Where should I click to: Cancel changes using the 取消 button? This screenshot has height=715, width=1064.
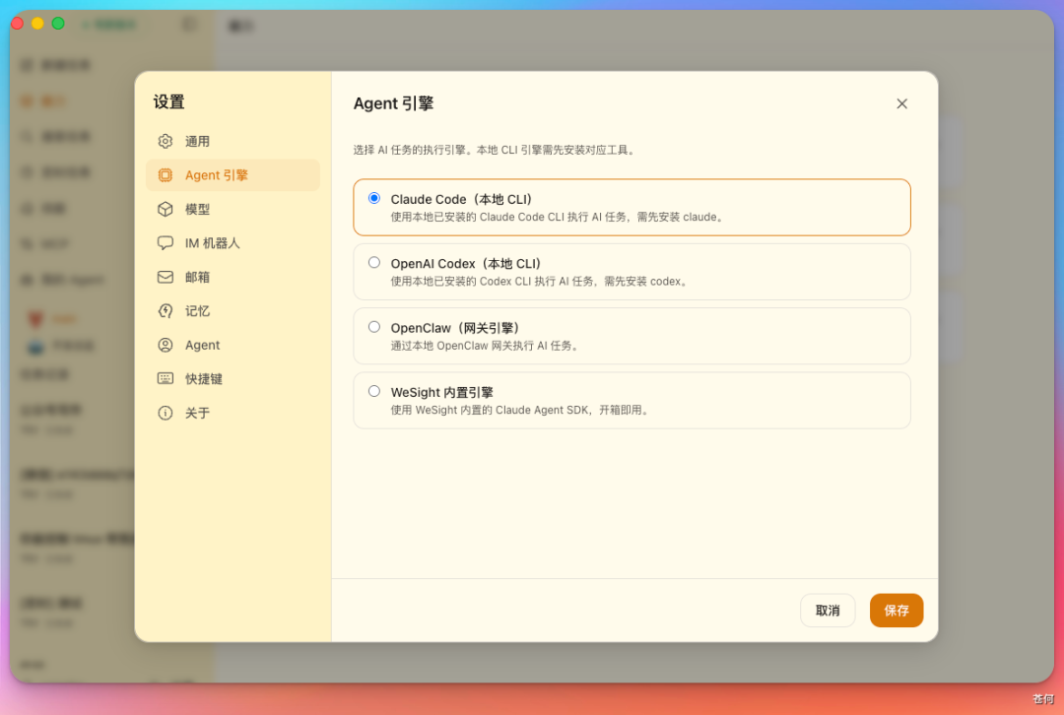[828, 611]
